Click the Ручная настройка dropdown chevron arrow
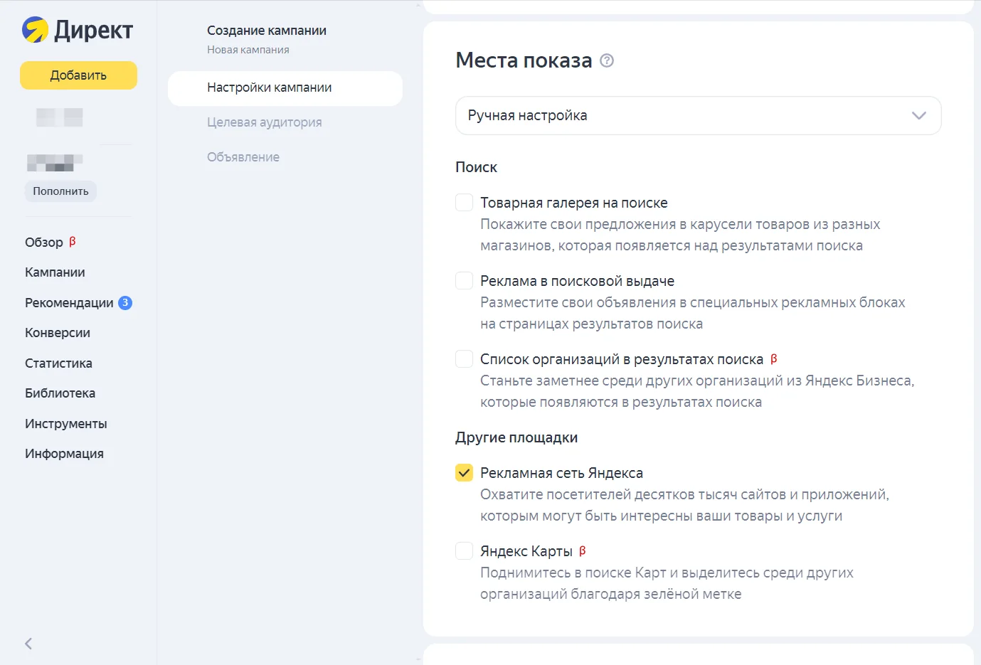The width and height of the screenshot is (981, 665). (919, 115)
